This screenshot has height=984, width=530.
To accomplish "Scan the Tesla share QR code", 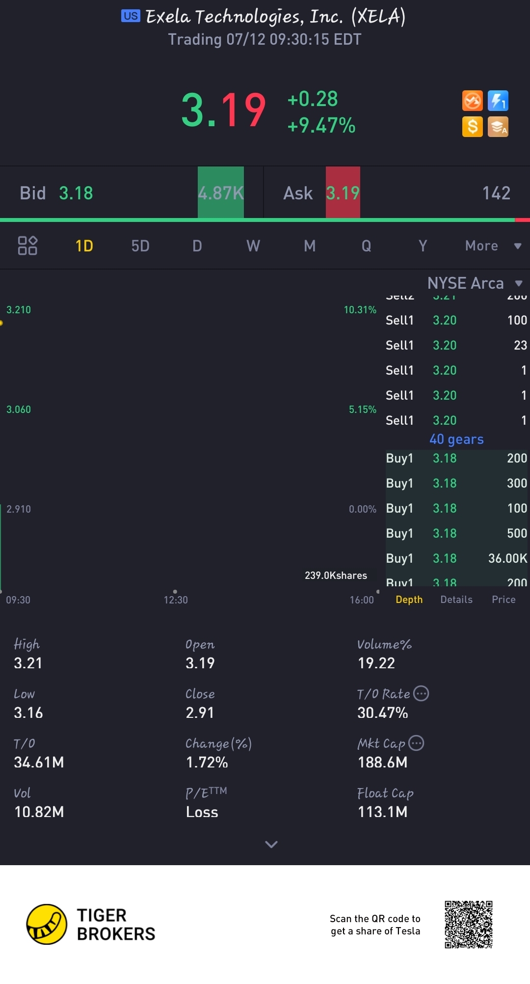I will coord(468,924).
